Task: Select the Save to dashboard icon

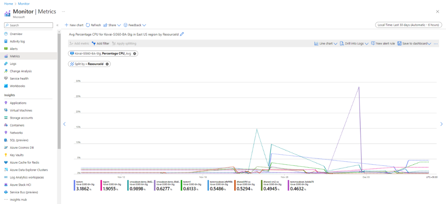Action: point(400,43)
